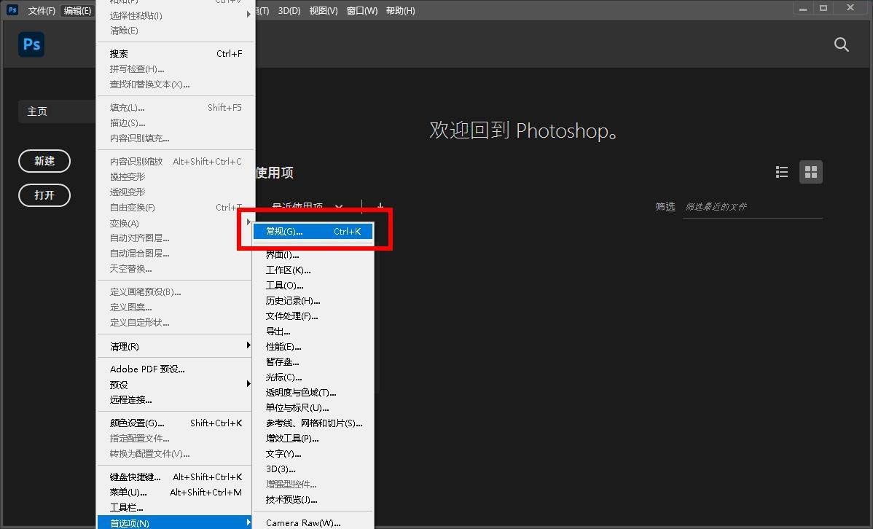
Task: Switch to list view icon
Action: coord(782,172)
